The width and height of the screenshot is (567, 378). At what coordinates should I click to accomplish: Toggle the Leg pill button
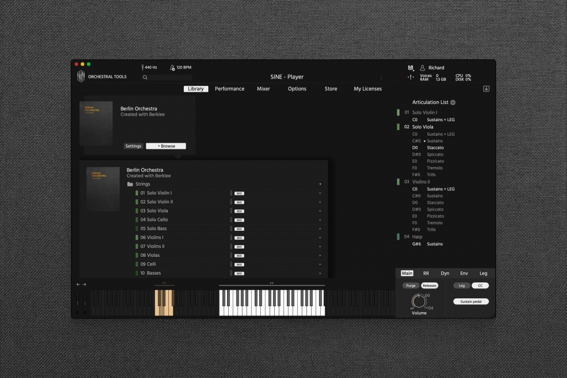[462, 286]
